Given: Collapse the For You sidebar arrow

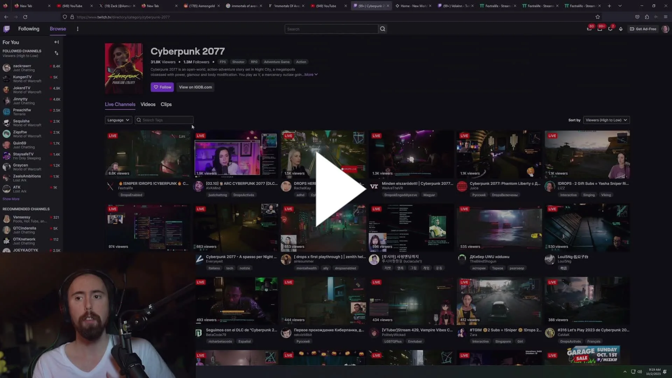Looking at the screenshot, I should click(x=56, y=42).
